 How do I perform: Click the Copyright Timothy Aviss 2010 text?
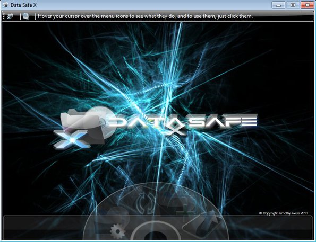click(x=284, y=213)
